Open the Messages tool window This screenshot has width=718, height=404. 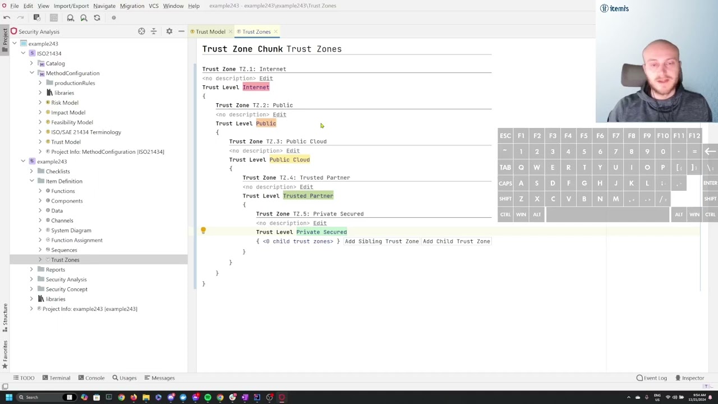pyautogui.click(x=159, y=378)
